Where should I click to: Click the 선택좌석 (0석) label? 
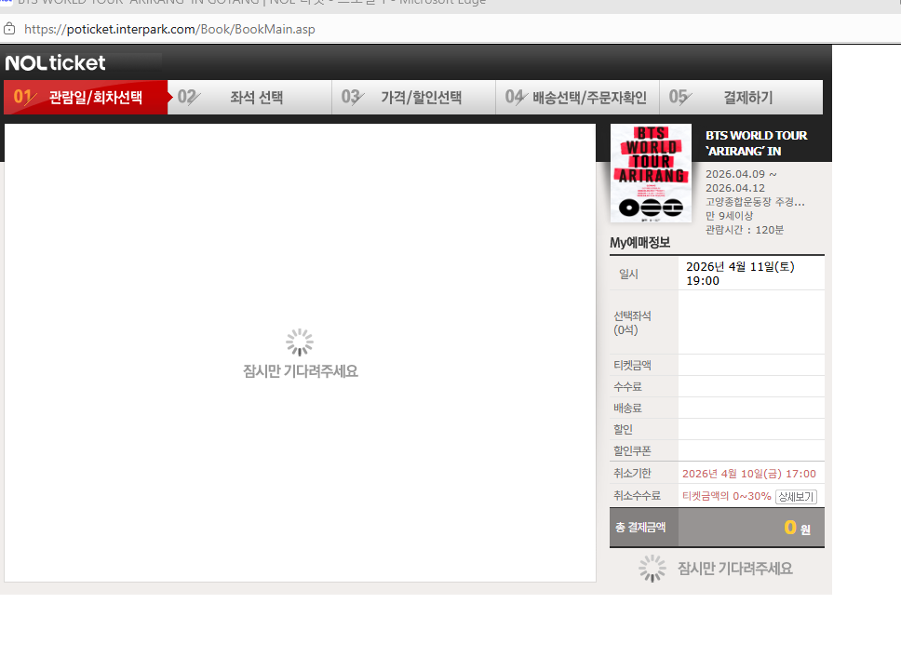click(x=632, y=322)
